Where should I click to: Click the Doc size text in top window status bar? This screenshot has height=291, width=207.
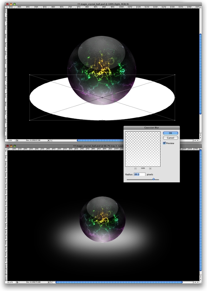click(x=33, y=140)
